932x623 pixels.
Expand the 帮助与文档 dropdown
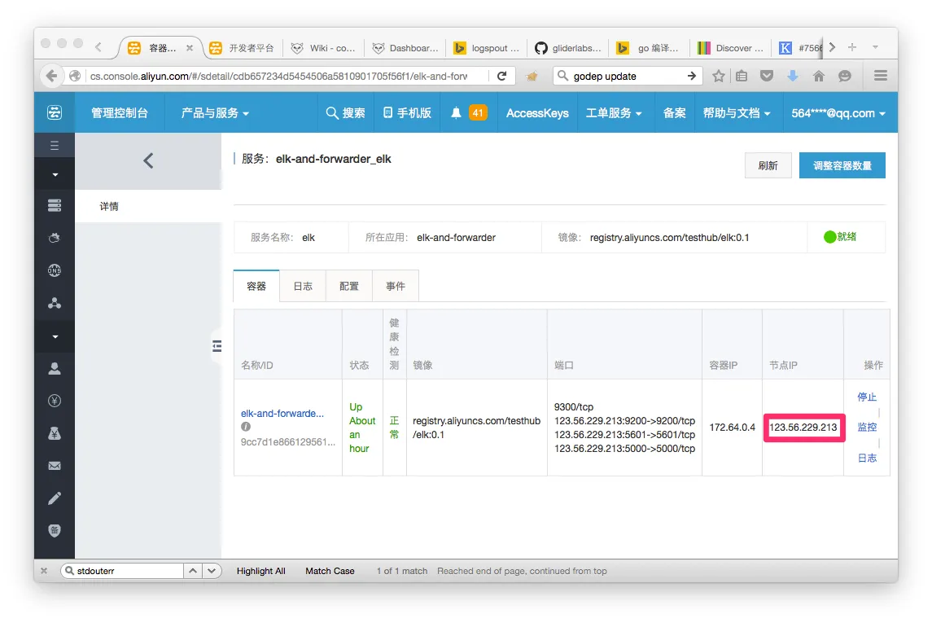[737, 113]
